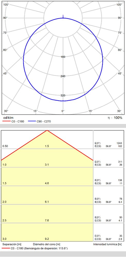The height and width of the screenshot is (257, 126).
Task: Click the Intensidad lumínica [lx] header
Action: tap(107, 244)
